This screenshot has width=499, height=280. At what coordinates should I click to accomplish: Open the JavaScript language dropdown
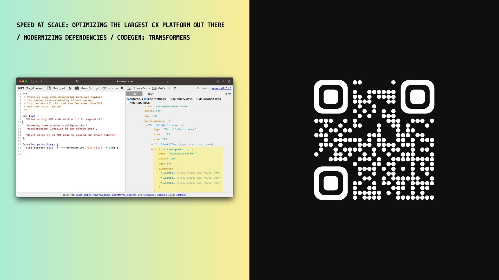90,88
